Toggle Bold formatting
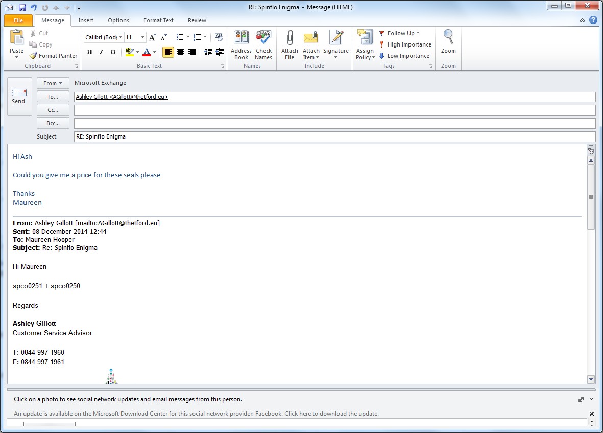The height and width of the screenshot is (433, 603). (x=90, y=52)
